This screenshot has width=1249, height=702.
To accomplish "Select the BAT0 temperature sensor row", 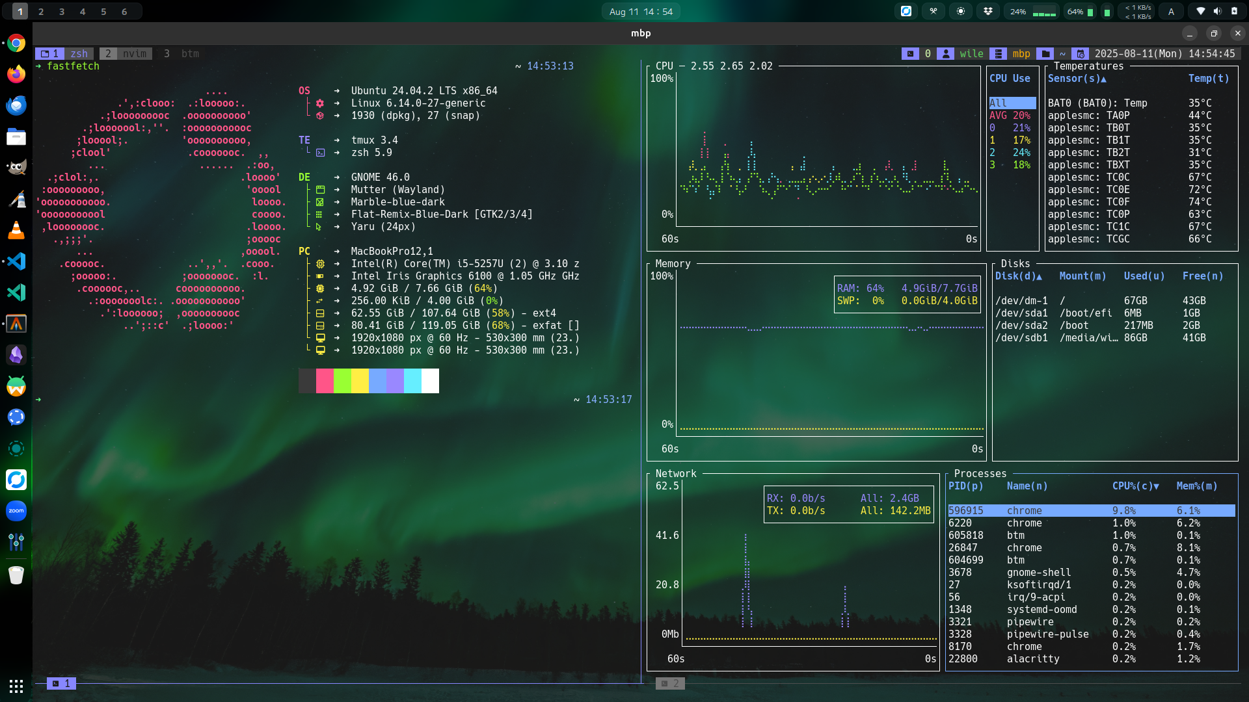I will (1141, 103).
